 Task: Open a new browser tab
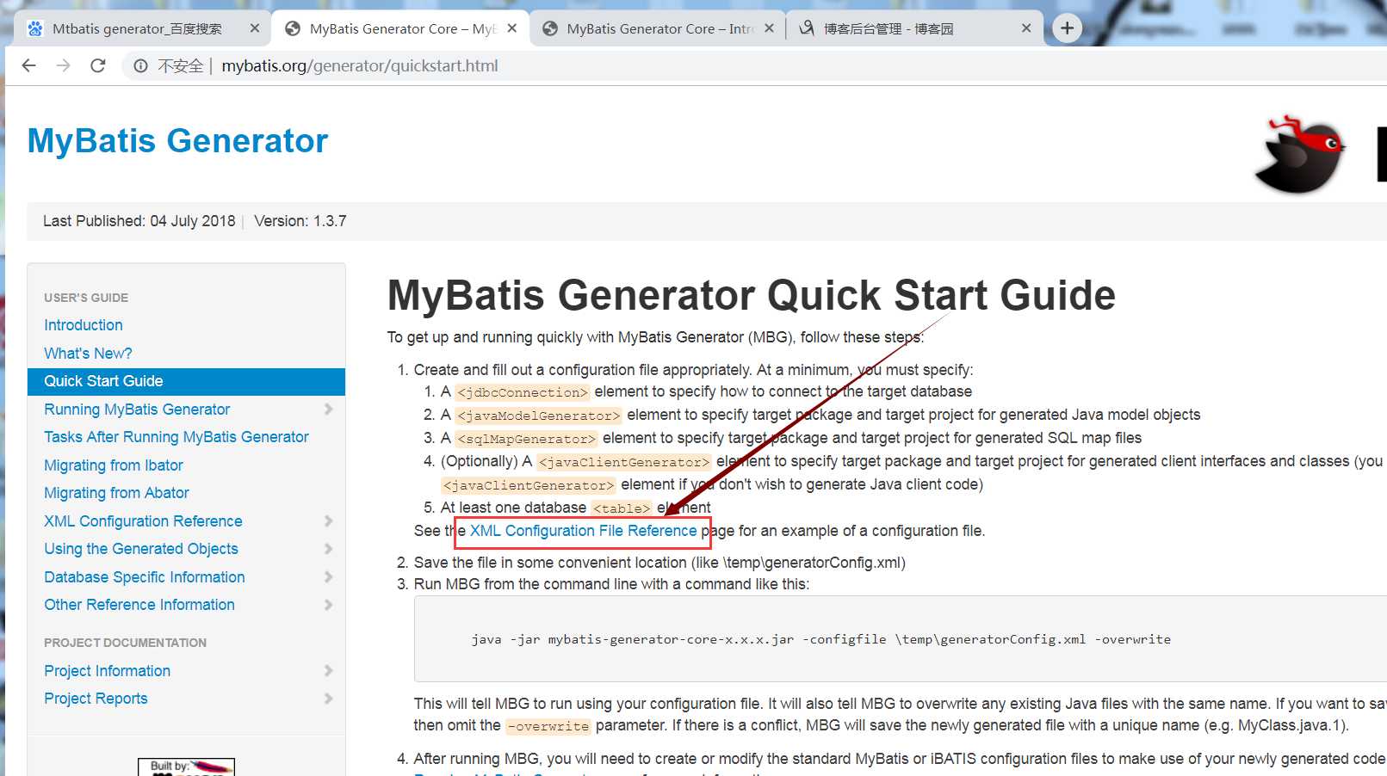click(1067, 28)
